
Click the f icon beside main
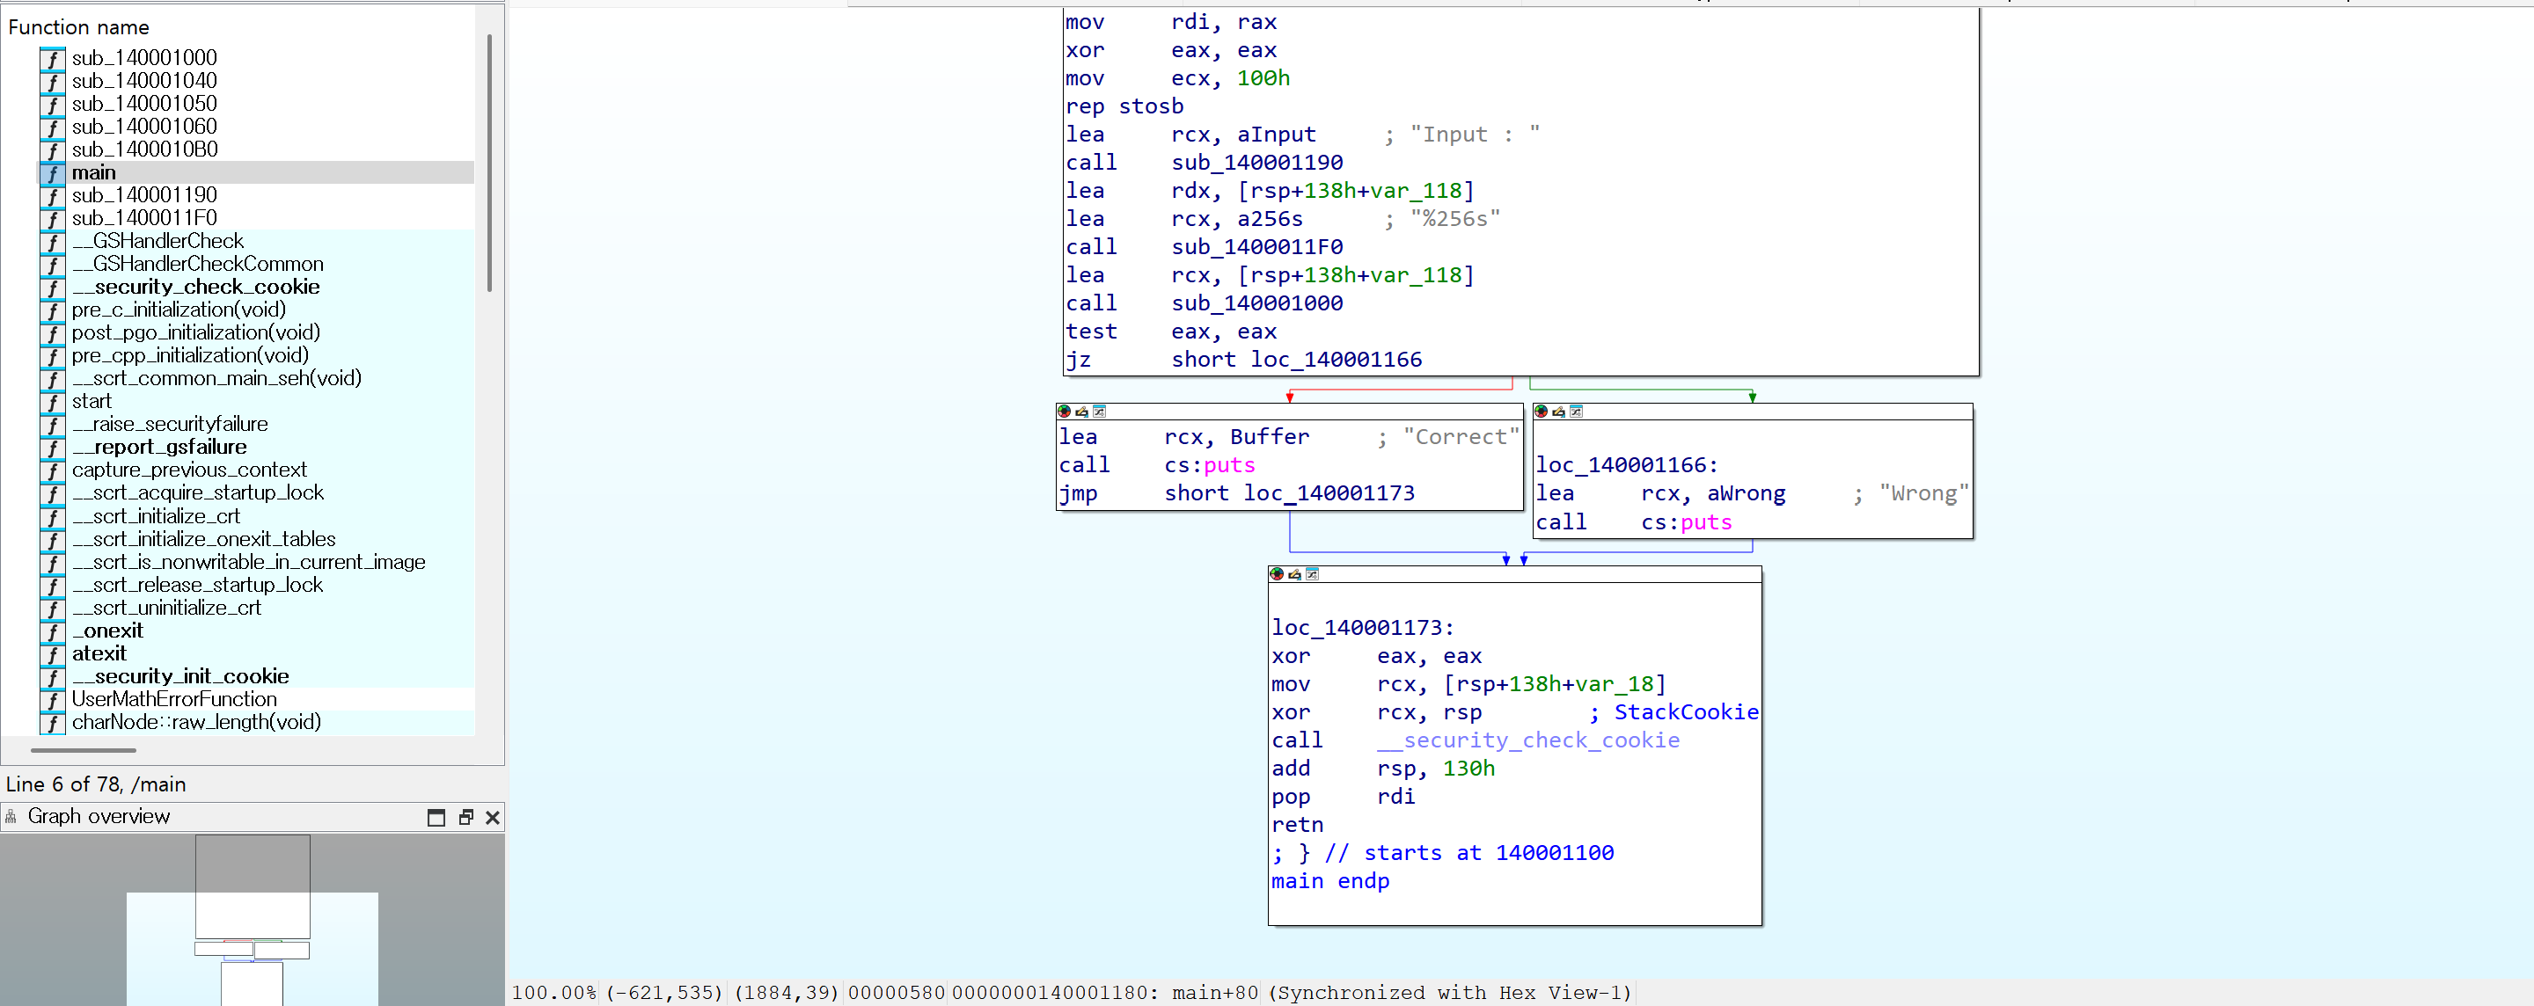[51, 173]
